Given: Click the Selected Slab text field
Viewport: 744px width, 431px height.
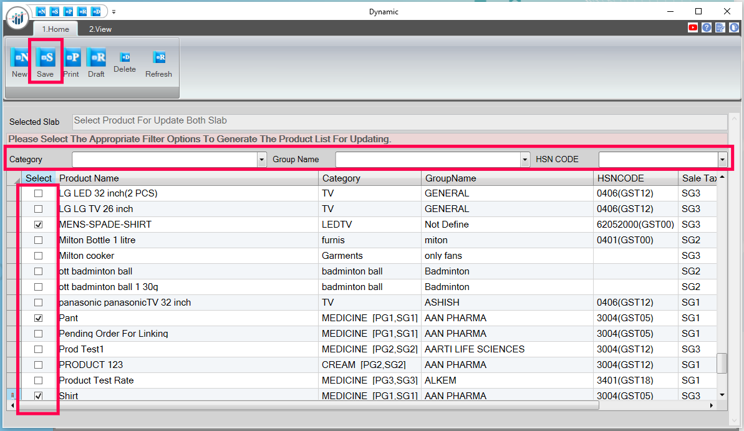Looking at the screenshot, I should click(399, 121).
